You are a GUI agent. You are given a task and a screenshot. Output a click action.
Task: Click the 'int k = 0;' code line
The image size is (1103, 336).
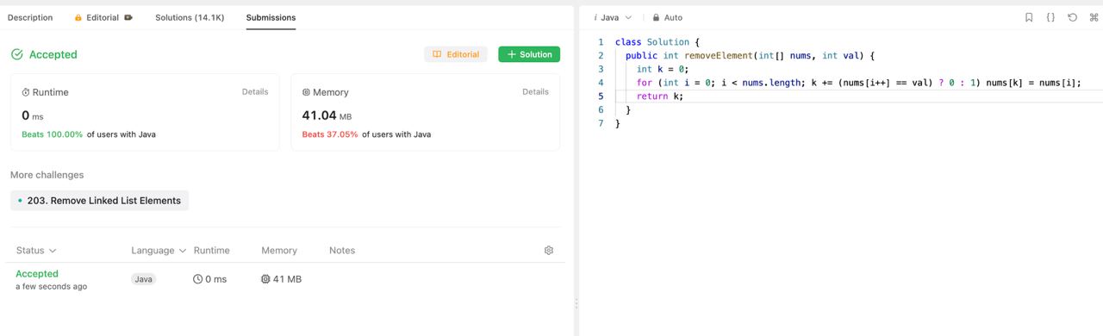(663, 69)
